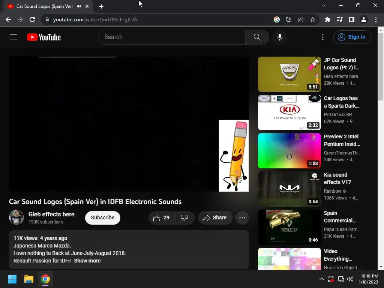384x288 pixels.
Task: Open Gleb effects here channel name link
Action: click(x=52, y=214)
